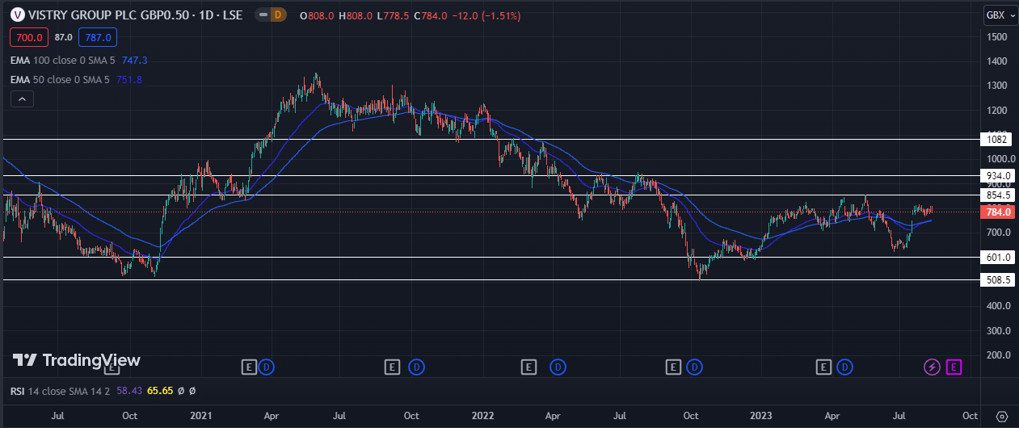
Task: Click the 934.0 horizontal line price label
Action: click(998, 175)
